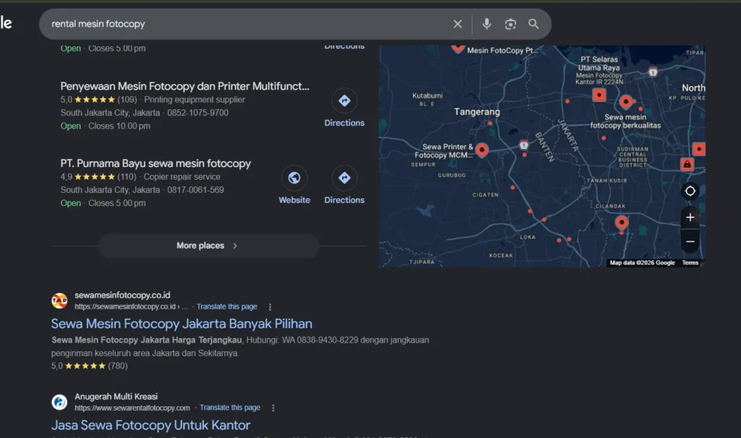Select the map pin near Cilandak
The width and height of the screenshot is (741, 438).
coord(622,223)
